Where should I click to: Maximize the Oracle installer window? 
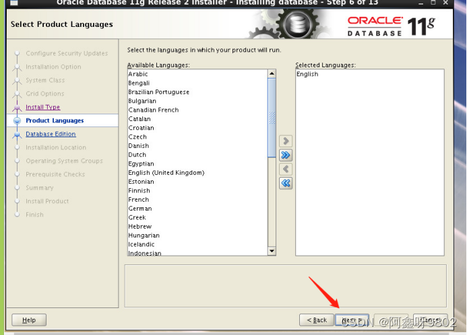point(433,3)
